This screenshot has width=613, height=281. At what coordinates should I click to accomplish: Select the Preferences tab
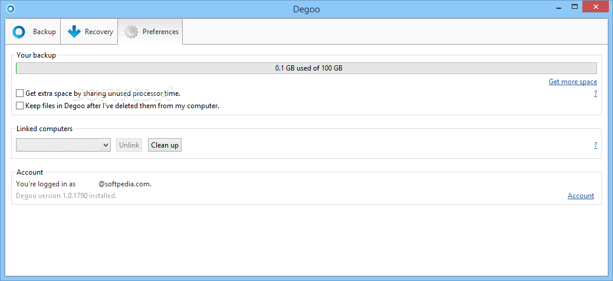[x=150, y=32]
